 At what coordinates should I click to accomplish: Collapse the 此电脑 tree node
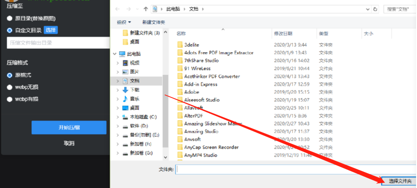click(x=115, y=54)
